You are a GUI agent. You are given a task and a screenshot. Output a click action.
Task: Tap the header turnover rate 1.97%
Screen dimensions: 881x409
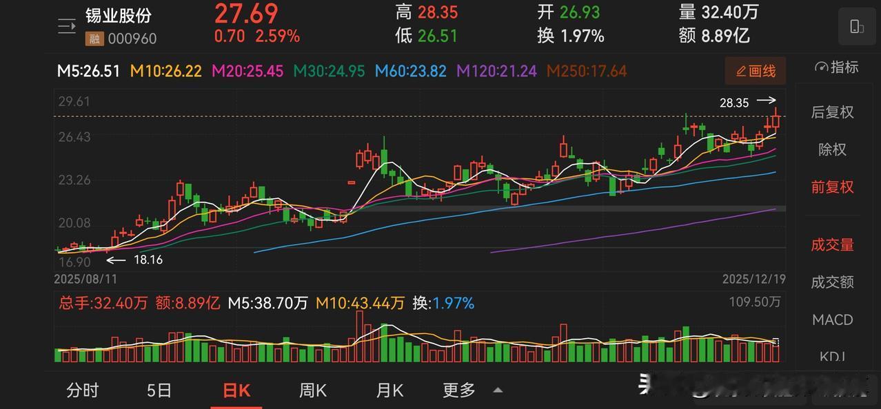(582, 35)
